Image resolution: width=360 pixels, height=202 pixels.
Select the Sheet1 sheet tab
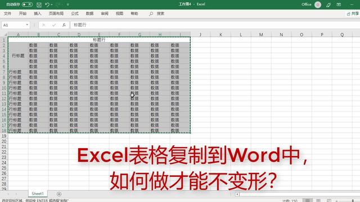(x=38, y=194)
